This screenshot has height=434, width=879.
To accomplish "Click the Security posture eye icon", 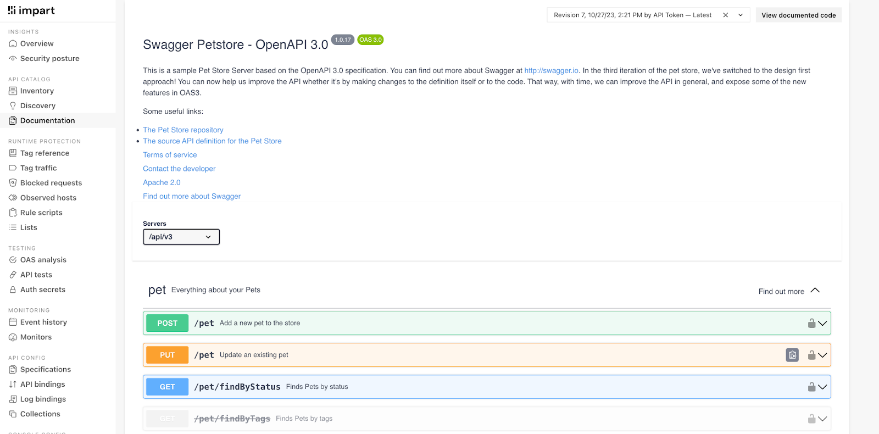I will [13, 58].
